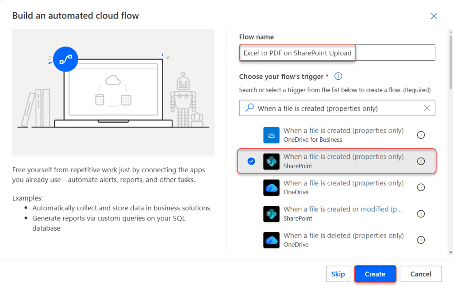Select the OneDrive for Business trigger icon
Screen dimensions: 453x286
tap(271, 135)
